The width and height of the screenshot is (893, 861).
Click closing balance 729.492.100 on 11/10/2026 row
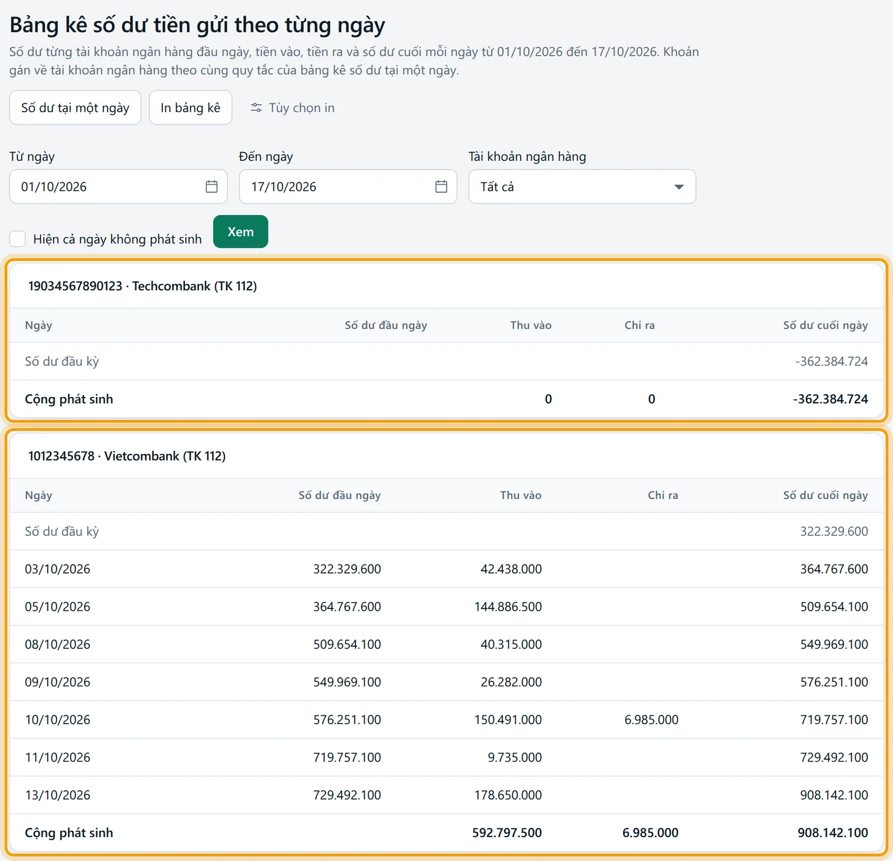pyautogui.click(x=834, y=758)
